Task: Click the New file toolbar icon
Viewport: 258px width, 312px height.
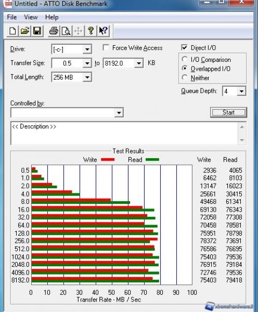Action: coord(12,31)
